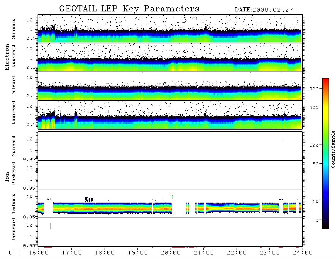This screenshot has height=258, width=335.
Task: Click the Electron Duskward spectrogram panel
Action: tap(170, 57)
